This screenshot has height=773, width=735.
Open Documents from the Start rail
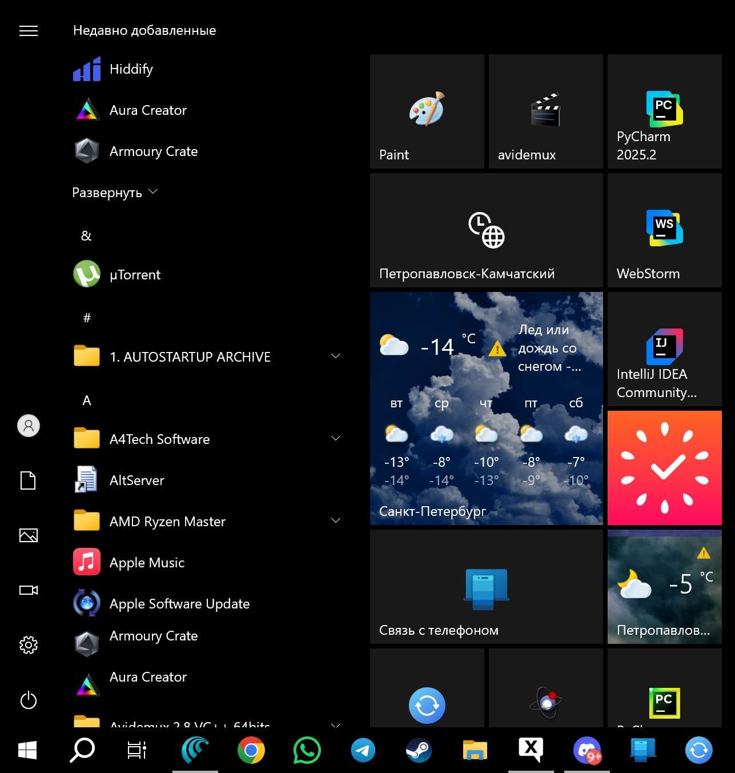point(29,480)
